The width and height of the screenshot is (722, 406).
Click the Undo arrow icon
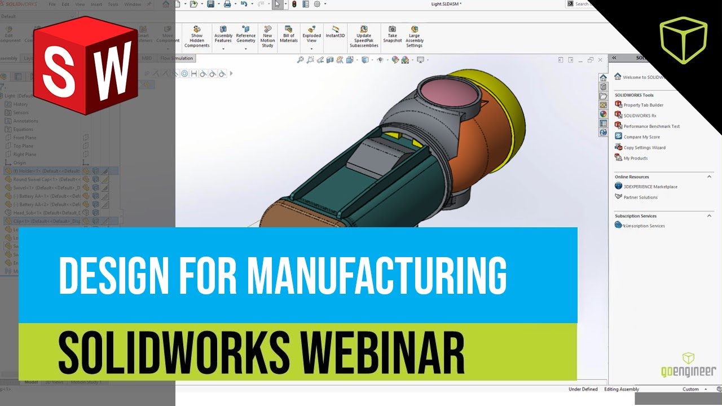coord(244,4)
